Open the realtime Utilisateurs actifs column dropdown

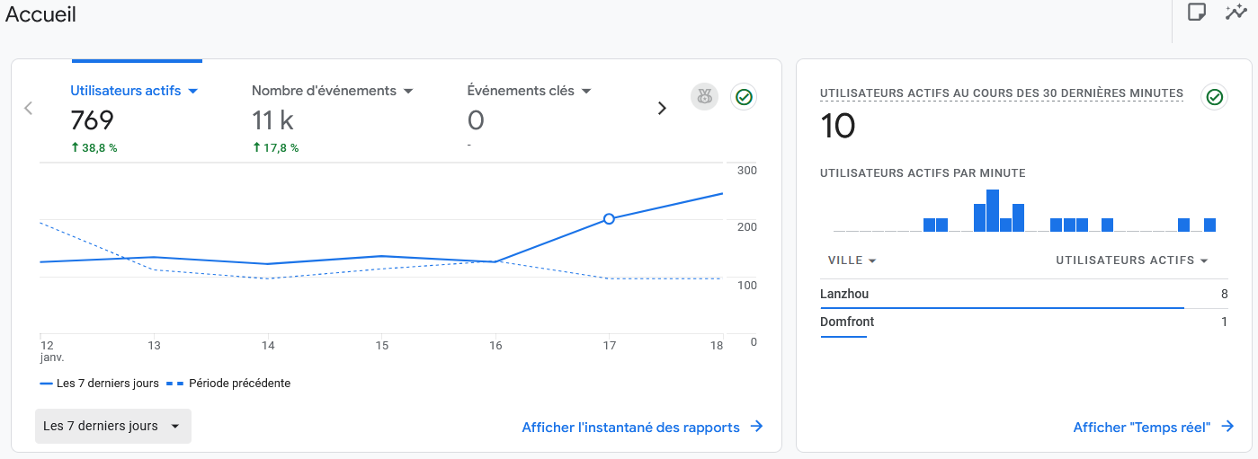pyautogui.click(x=1203, y=261)
